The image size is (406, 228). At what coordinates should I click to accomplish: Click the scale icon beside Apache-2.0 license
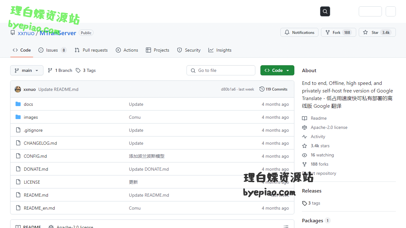(304, 127)
